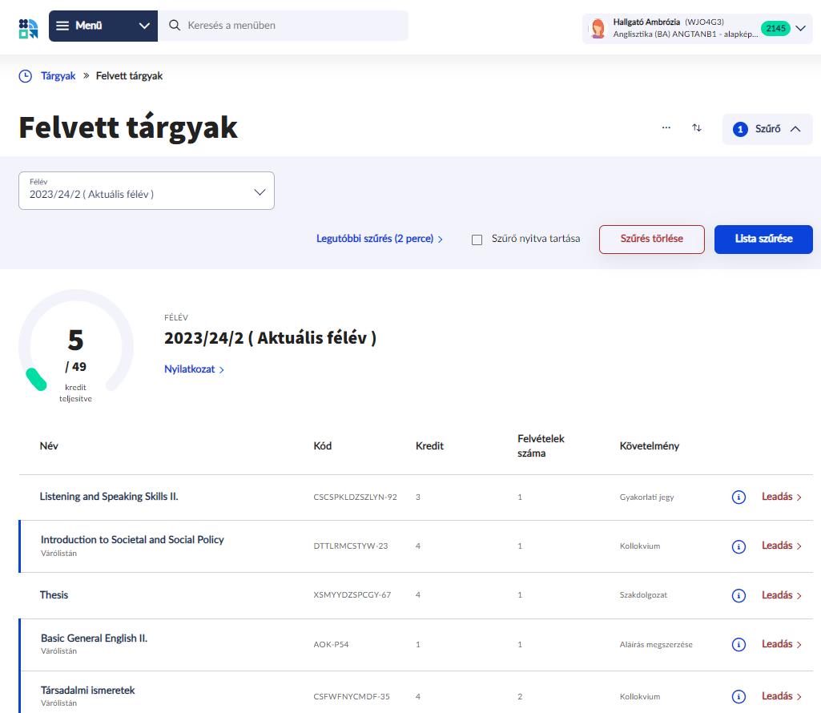The height and width of the screenshot is (713, 821).
Task: Open info icon for Basic General English II.
Action: 738,645
